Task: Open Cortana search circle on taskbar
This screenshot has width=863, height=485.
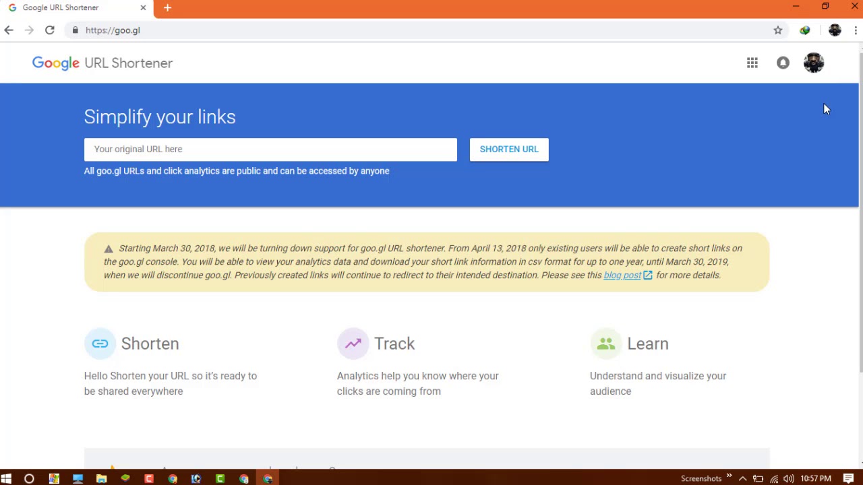Action: pyautogui.click(x=29, y=478)
